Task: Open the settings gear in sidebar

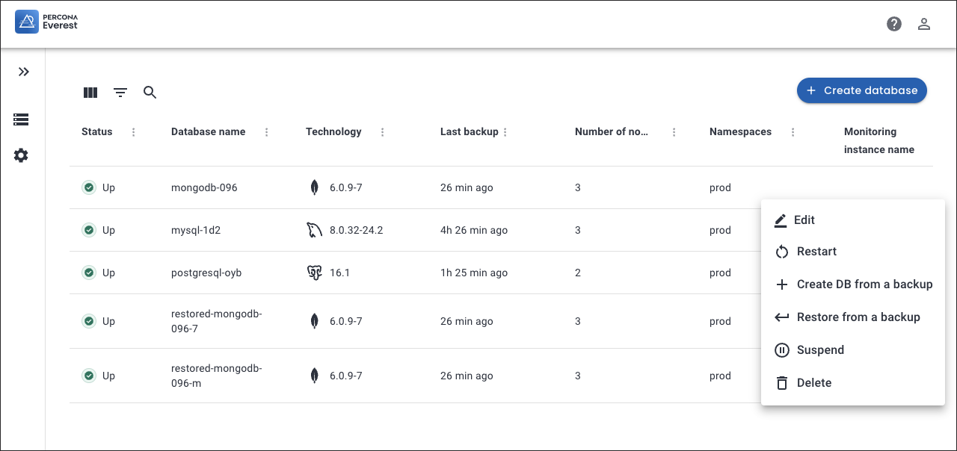Action: coord(21,155)
